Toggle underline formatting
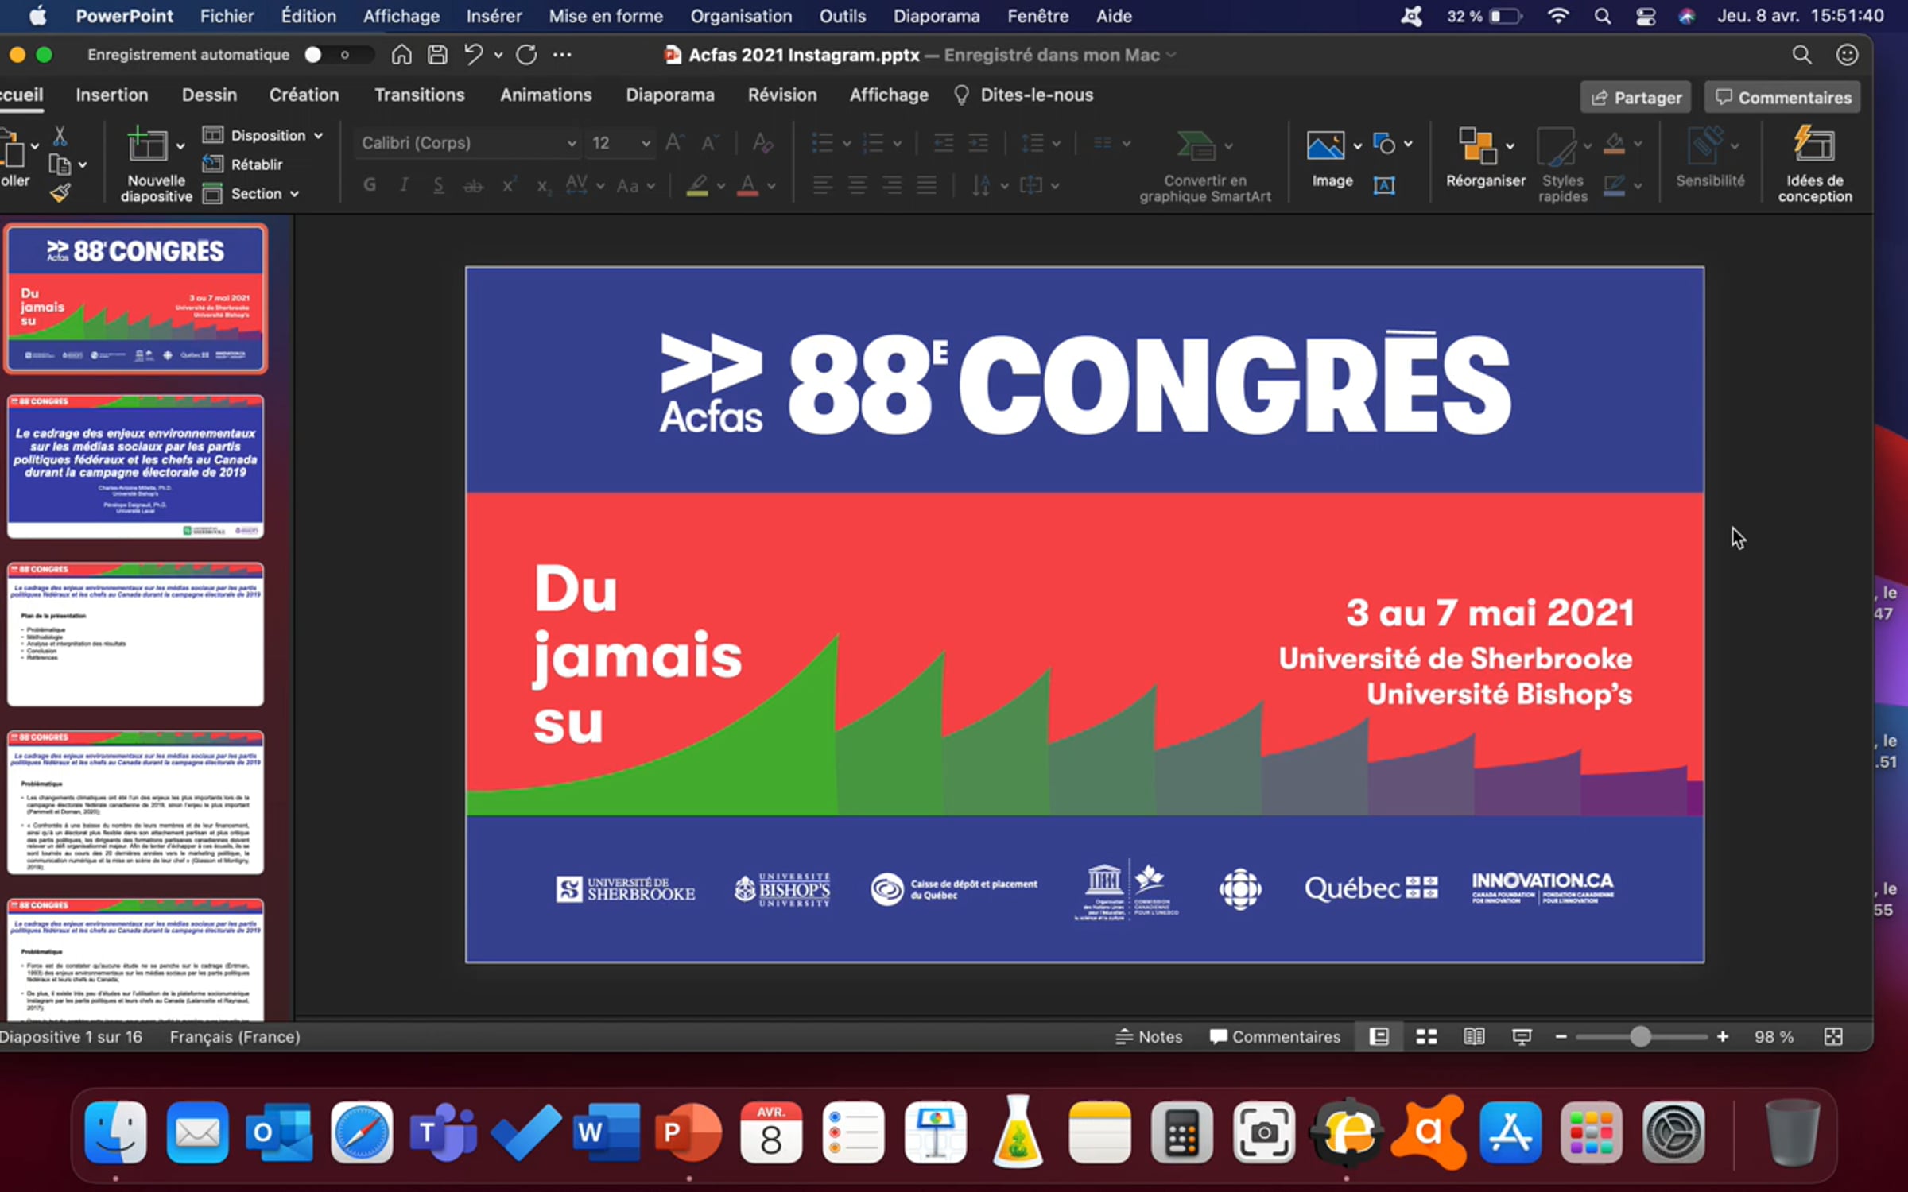 [438, 185]
